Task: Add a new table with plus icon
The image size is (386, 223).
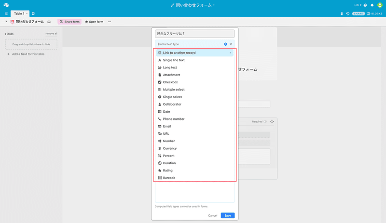Action: (33, 13)
